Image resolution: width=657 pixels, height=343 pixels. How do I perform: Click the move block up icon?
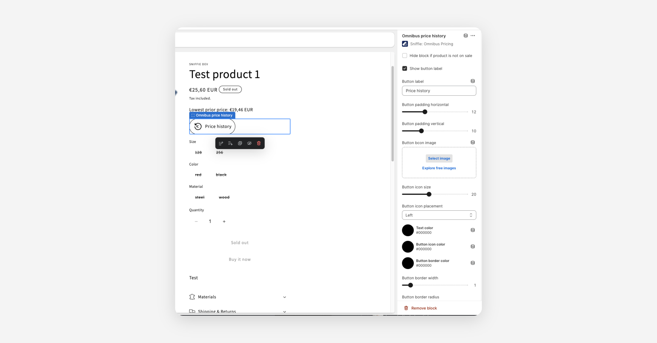[221, 143]
